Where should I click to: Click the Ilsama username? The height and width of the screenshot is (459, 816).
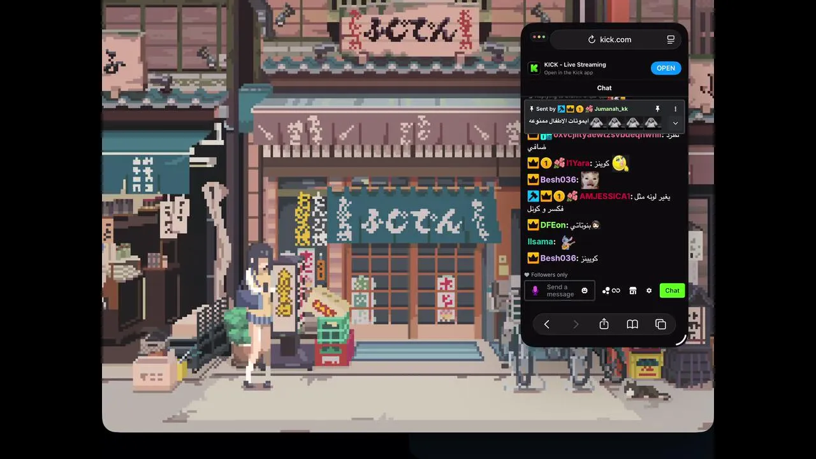coord(541,242)
